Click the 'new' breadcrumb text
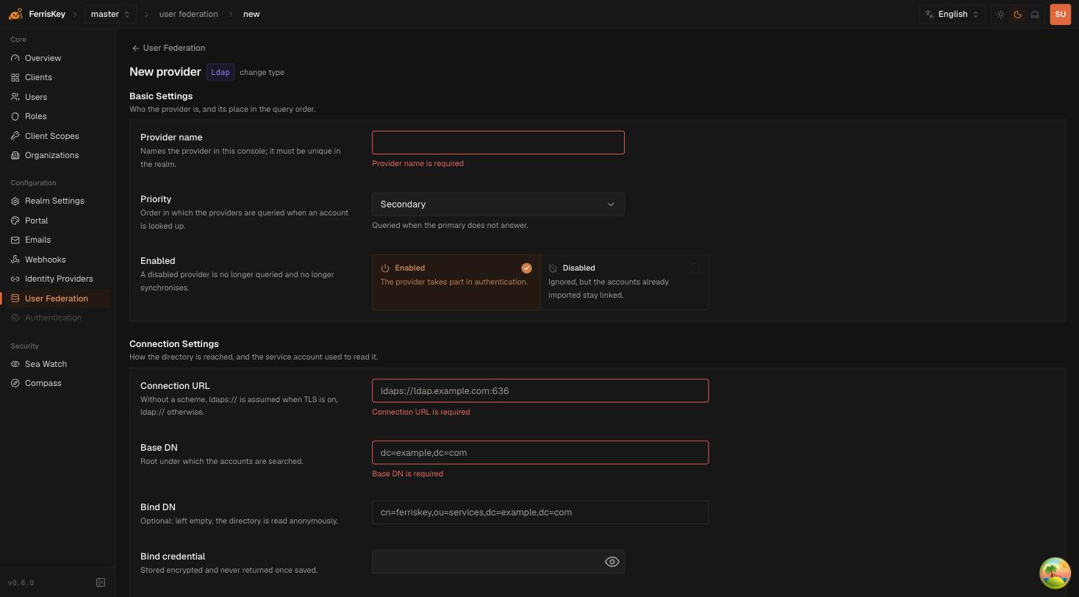Image resolution: width=1079 pixels, height=597 pixels. (251, 14)
